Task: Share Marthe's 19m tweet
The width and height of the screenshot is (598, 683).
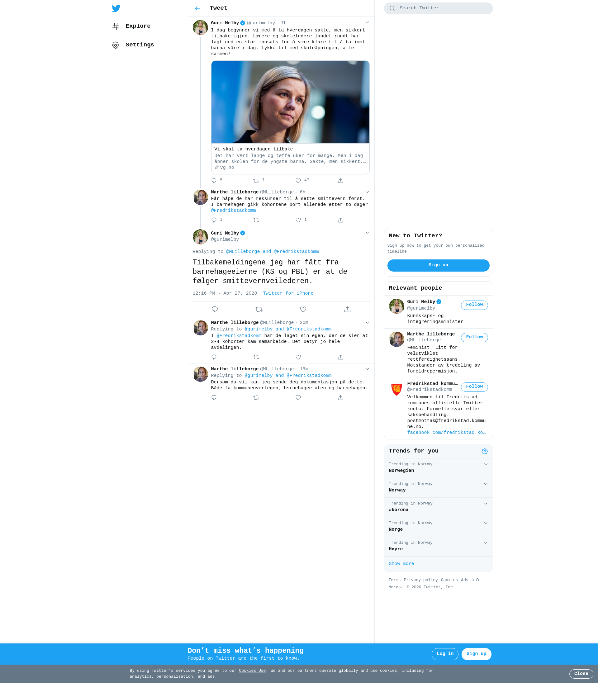Action: [x=340, y=397]
